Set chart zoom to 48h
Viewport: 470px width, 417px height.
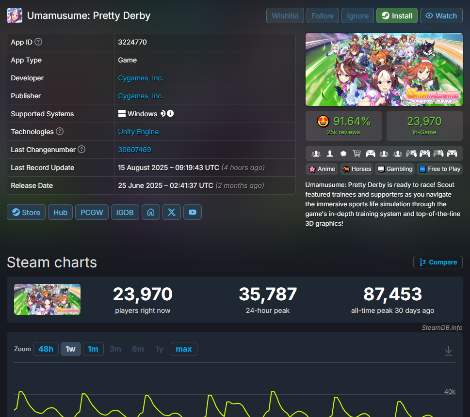46,349
